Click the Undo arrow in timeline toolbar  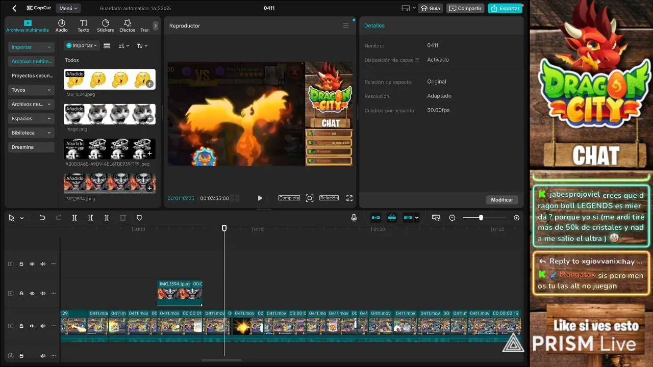42,218
